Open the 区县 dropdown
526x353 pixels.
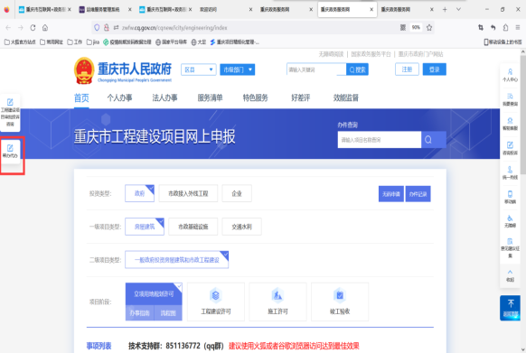199,70
